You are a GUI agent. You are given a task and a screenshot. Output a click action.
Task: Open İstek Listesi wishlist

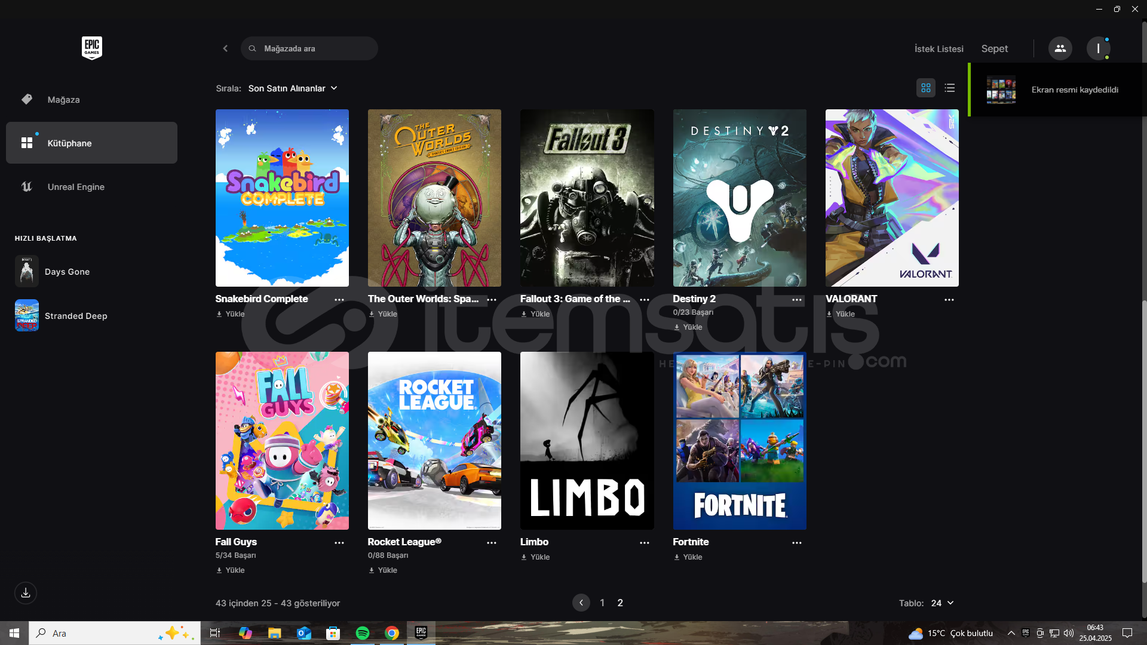(x=939, y=49)
